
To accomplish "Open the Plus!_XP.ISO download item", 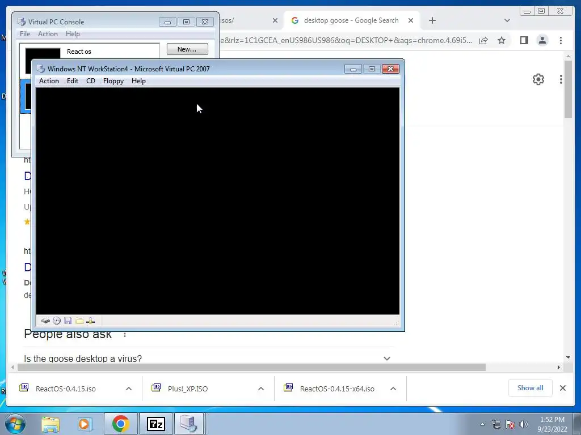I will pos(187,389).
